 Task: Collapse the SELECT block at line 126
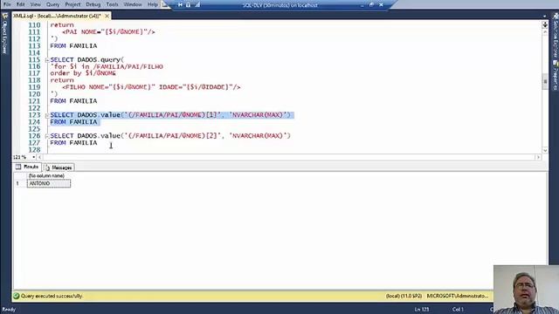coord(47,136)
